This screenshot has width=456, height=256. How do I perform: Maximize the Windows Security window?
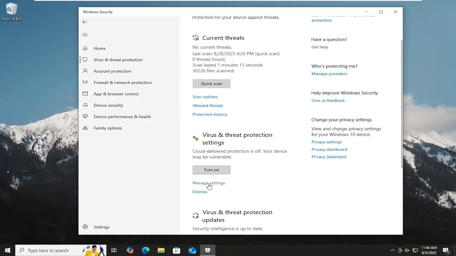click(x=381, y=12)
